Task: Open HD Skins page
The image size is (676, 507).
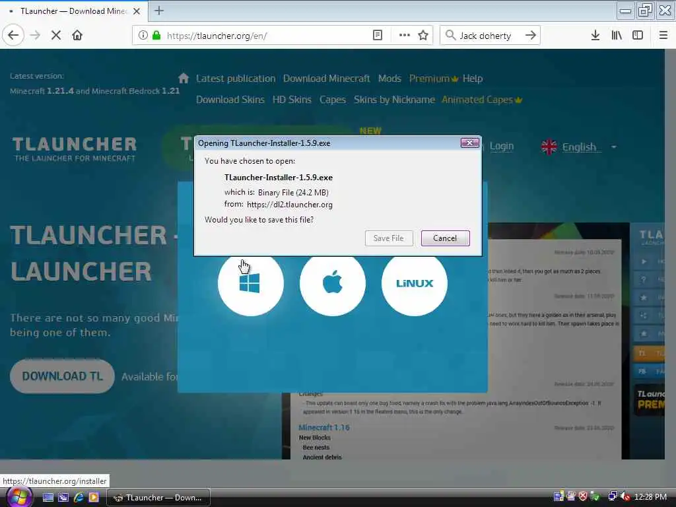Action: pyautogui.click(x=292, y=100)
